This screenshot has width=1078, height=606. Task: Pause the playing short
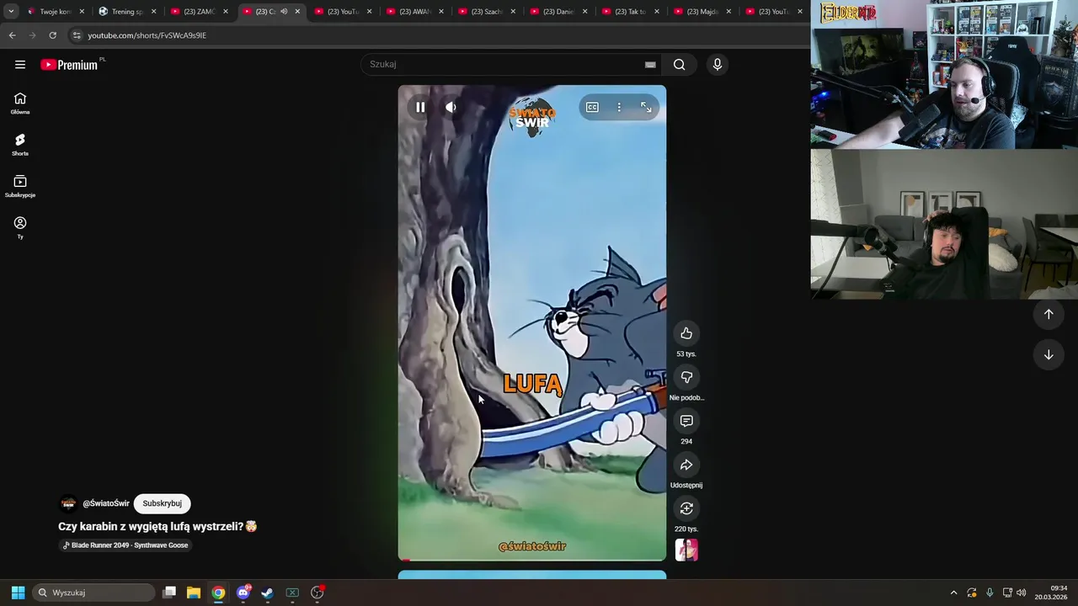420,107
